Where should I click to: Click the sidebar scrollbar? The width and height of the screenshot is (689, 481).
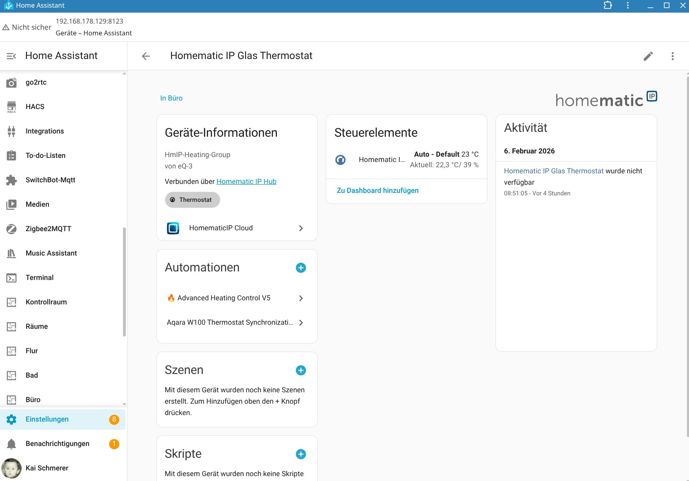click(124, 282)
